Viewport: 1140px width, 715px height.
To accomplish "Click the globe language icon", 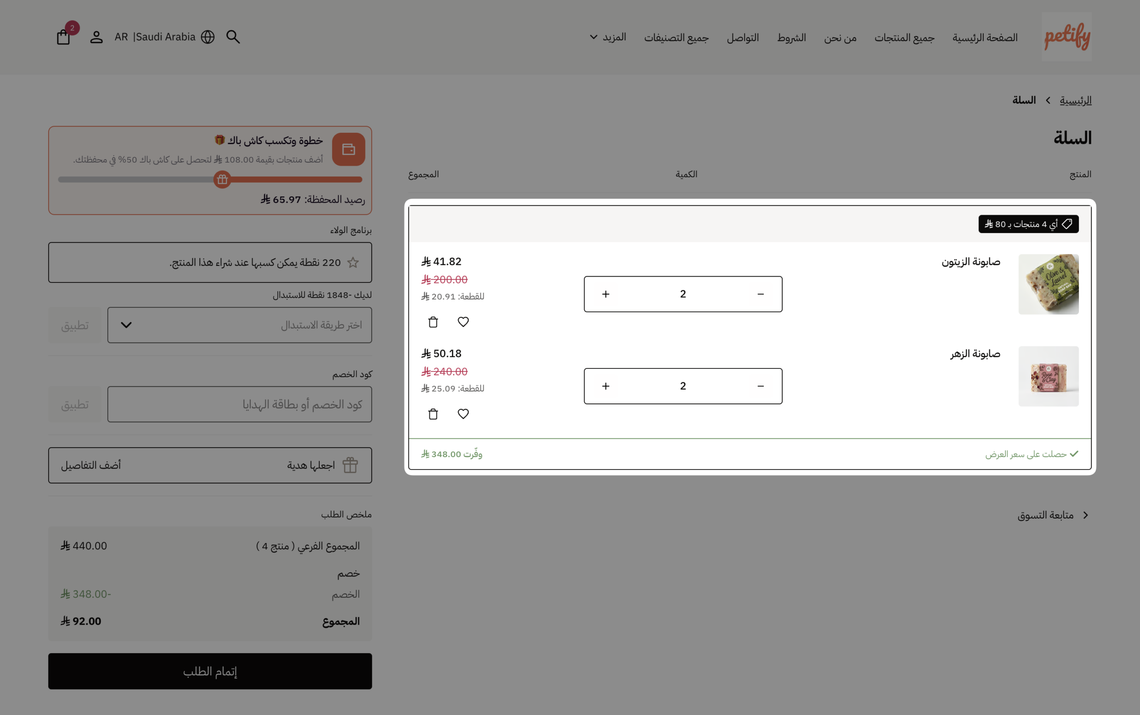I will 208,37.
